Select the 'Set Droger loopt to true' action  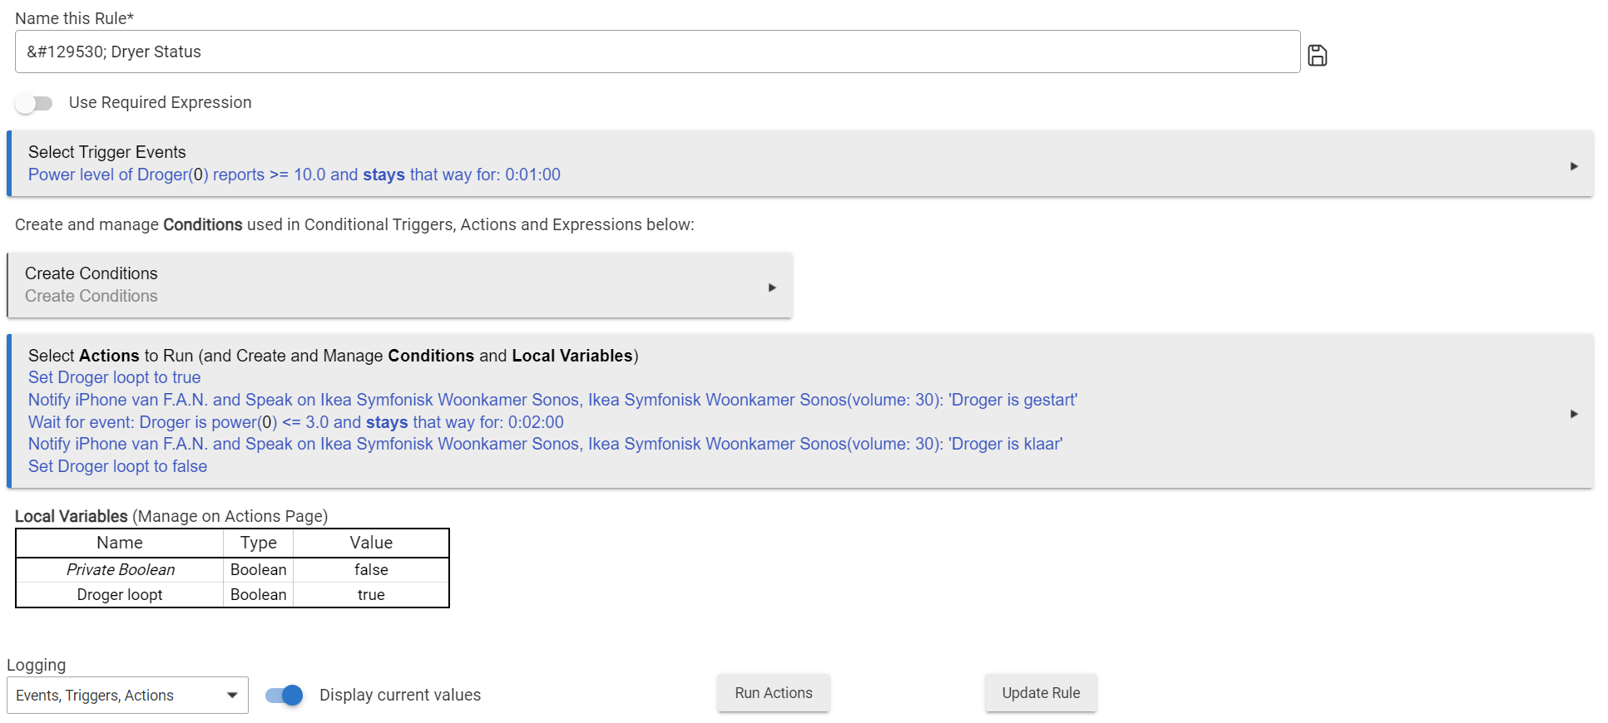(114, 377)
